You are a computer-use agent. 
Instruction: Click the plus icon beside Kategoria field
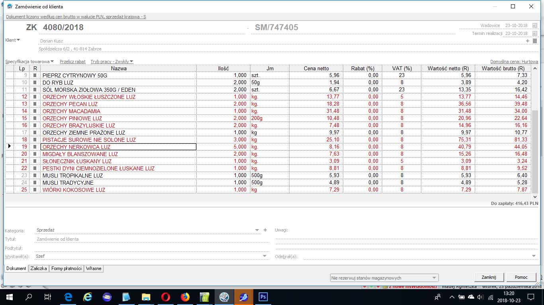click(x=265, y=230)
